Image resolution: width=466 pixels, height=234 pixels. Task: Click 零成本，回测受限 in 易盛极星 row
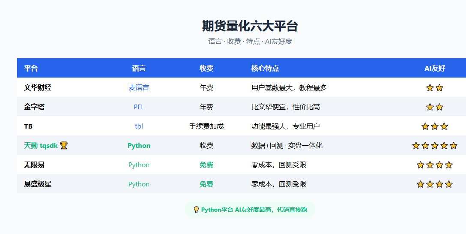[279, 184]
